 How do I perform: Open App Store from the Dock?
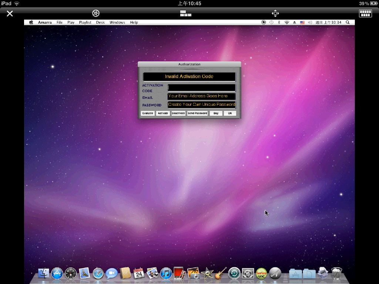pyautogui.click(x=57, y=273)
